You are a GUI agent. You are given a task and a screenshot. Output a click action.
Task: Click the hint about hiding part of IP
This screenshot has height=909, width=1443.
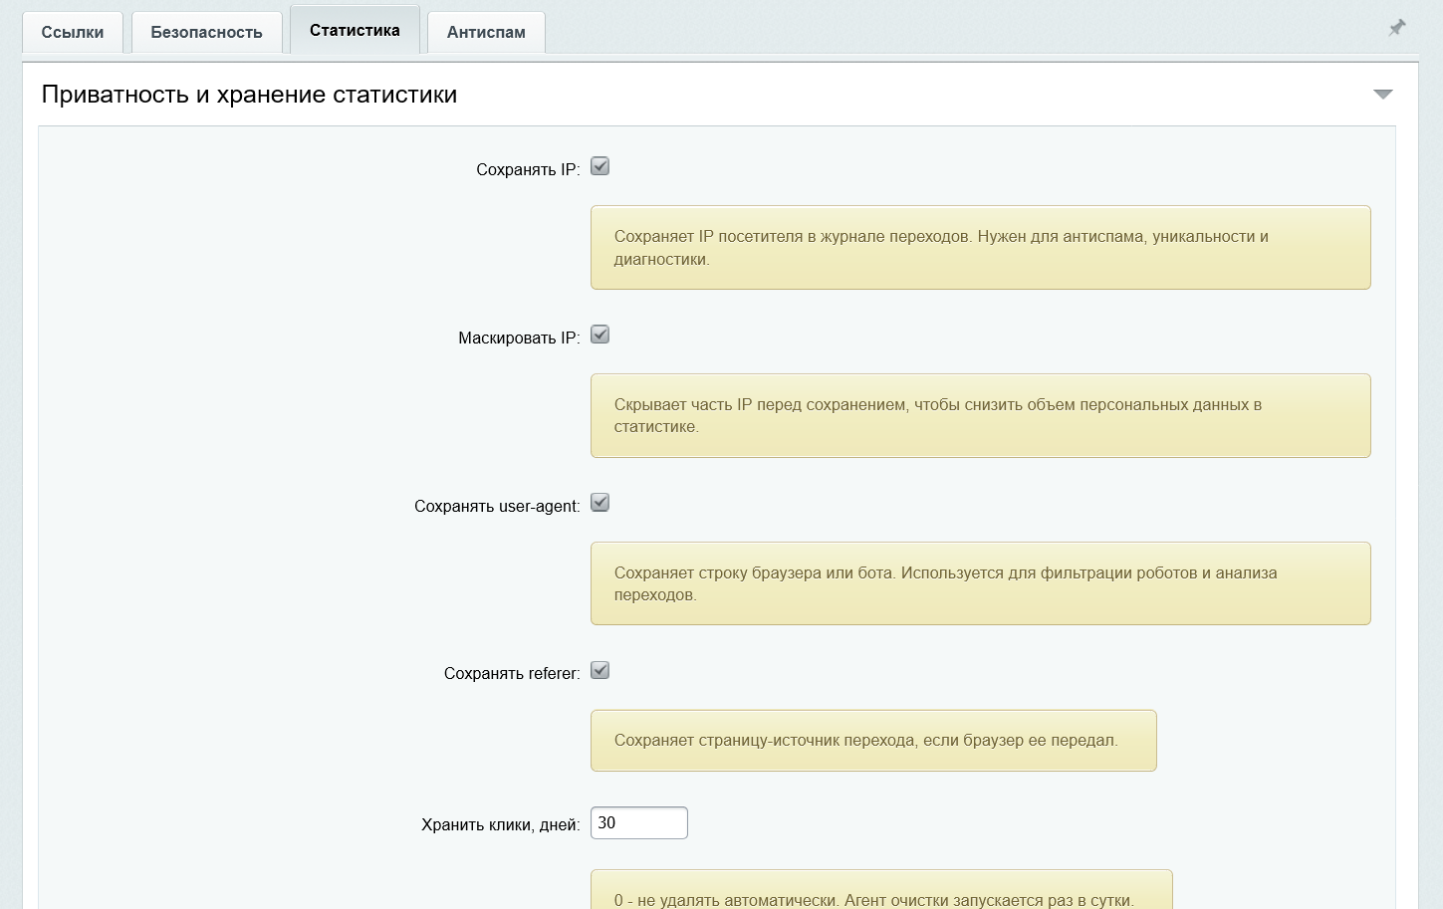981,416
